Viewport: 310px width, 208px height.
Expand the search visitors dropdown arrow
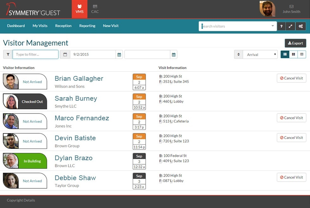273,26
